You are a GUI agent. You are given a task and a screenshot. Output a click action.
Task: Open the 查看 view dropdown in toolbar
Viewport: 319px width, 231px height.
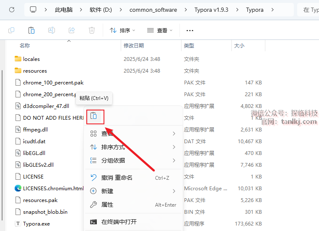click(160, 30)
